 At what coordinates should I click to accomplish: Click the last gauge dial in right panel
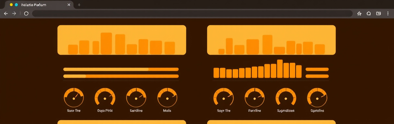[x=317, y=98]
